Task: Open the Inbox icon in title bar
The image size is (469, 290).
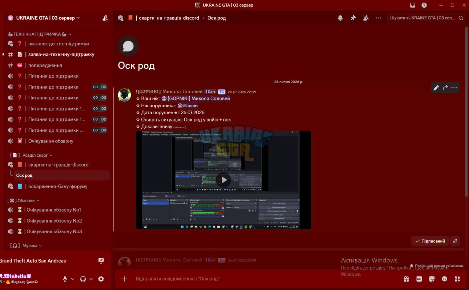Action: point(413,5)
